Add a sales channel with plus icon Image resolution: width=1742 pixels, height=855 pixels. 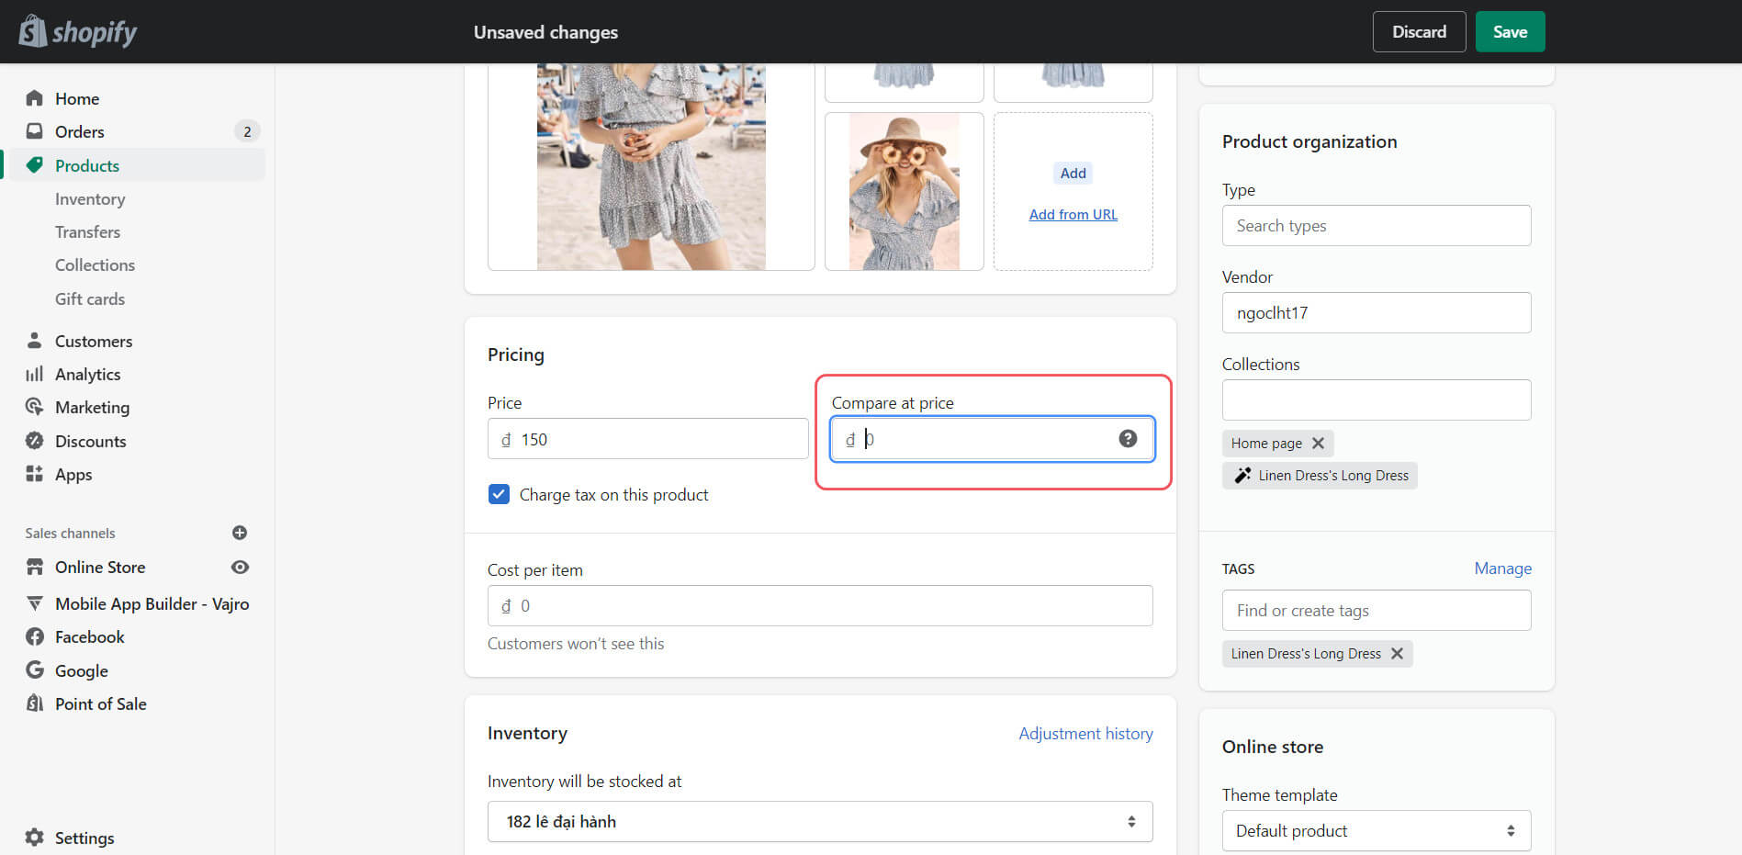240,533
